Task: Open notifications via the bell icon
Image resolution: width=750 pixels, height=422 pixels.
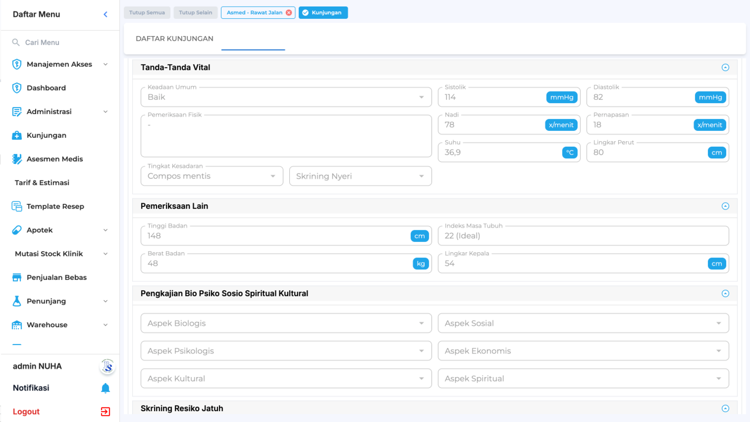Action: coord(105,388)
